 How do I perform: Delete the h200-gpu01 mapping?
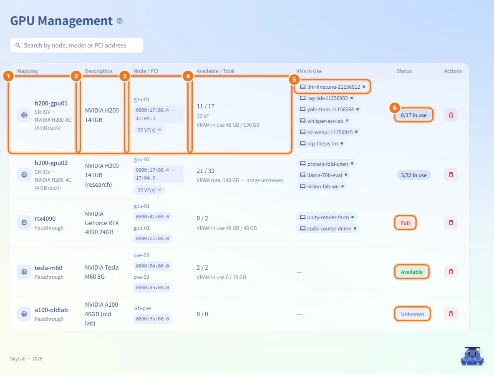451,115
